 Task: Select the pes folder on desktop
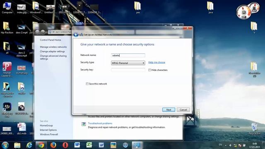coord(138,7)
